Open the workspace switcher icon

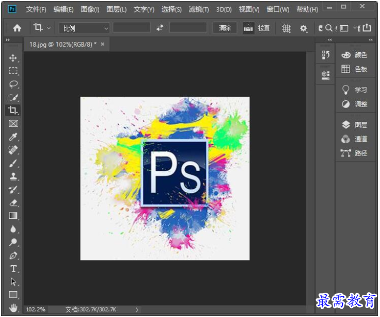point(344,28)
